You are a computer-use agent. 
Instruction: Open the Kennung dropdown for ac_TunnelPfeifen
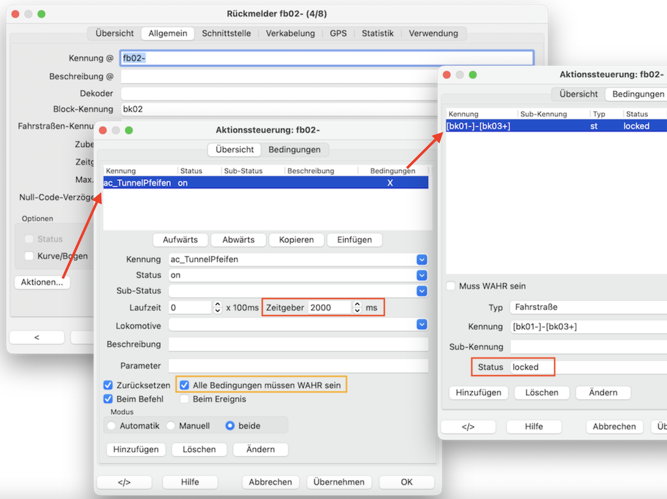422,259
